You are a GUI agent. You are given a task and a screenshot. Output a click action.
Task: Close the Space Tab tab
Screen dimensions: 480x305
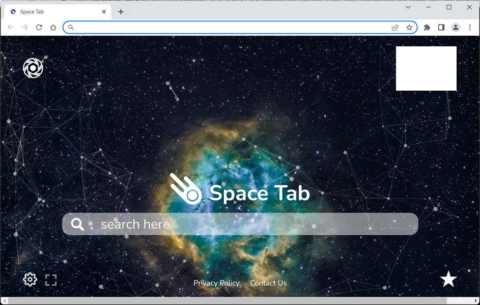click(104, 12)
